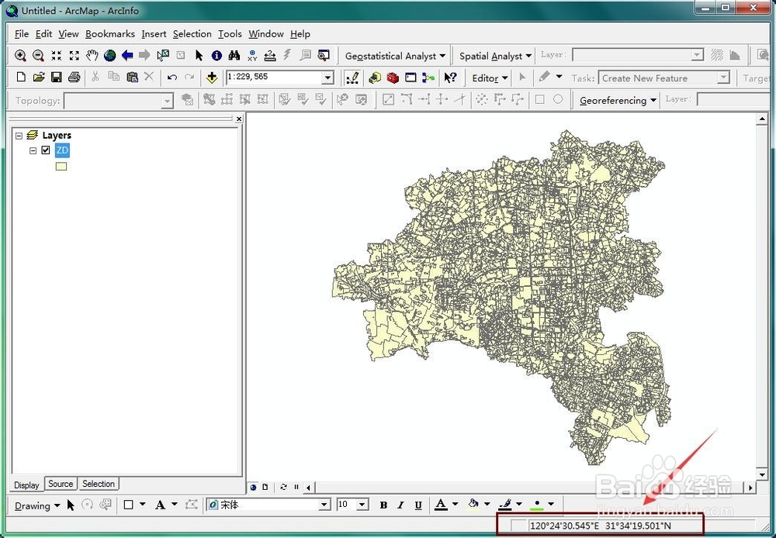776x538 pixels.
Task: Print the map
Action: point(74,78)
